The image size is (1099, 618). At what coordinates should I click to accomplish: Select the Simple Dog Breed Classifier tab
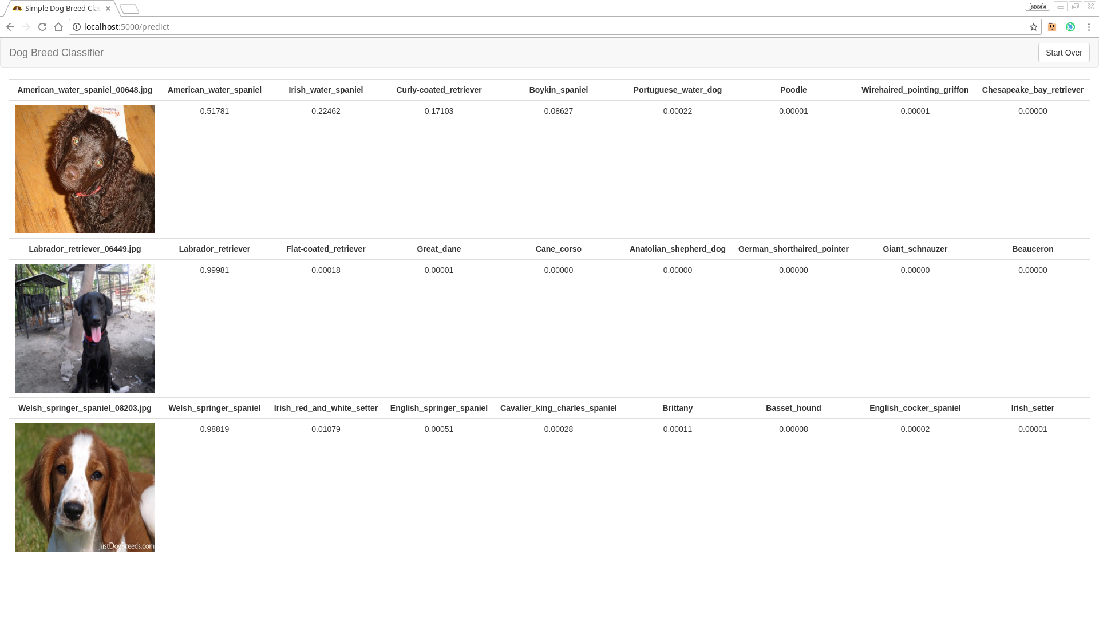pos(60,9)
